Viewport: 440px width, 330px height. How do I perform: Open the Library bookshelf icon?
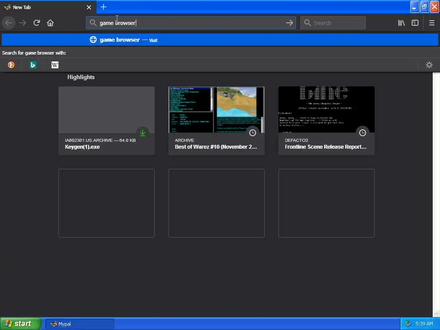(x=401, y=23)
